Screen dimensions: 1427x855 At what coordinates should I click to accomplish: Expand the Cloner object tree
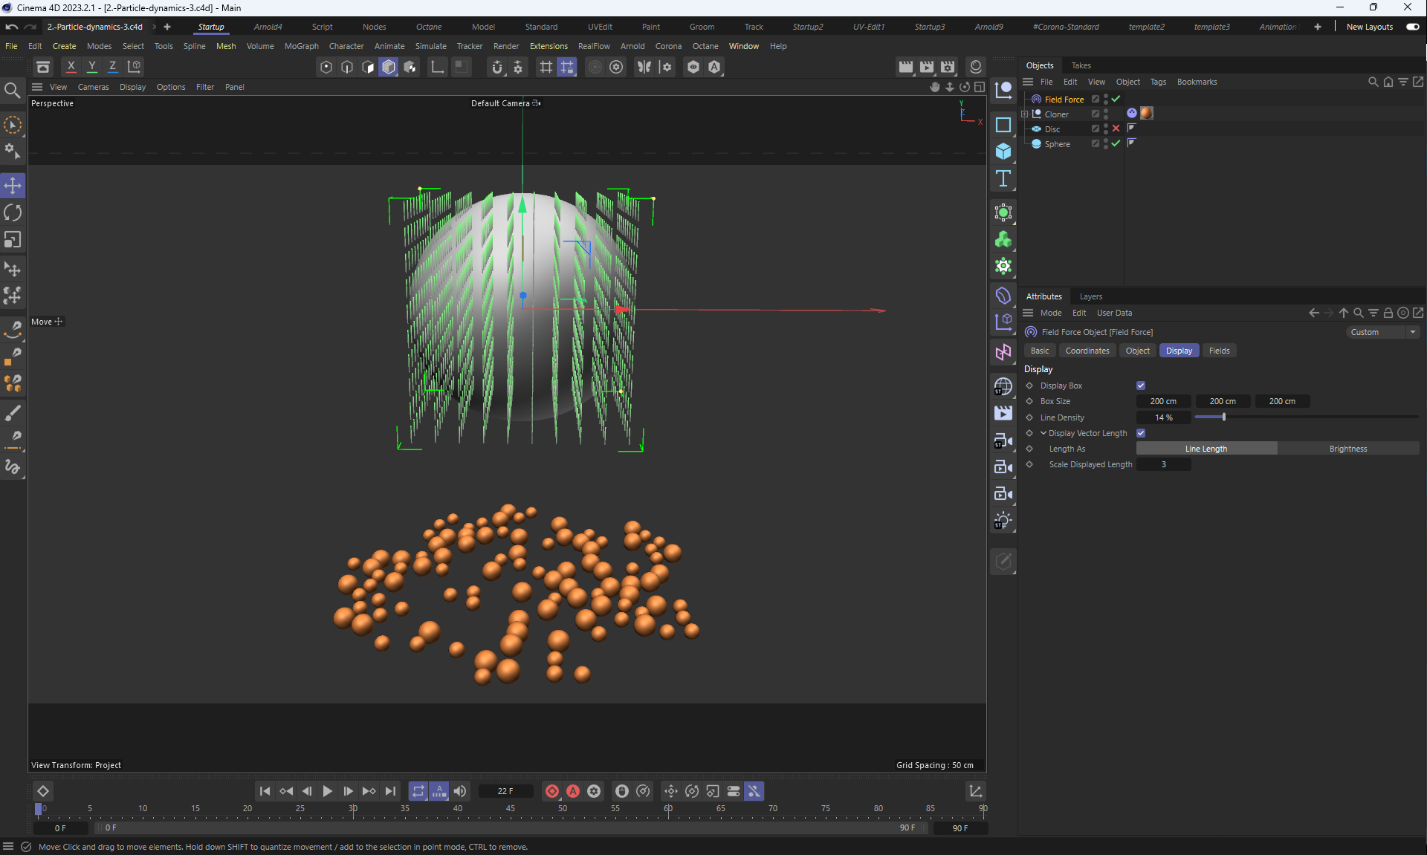tap(1025, 114)
